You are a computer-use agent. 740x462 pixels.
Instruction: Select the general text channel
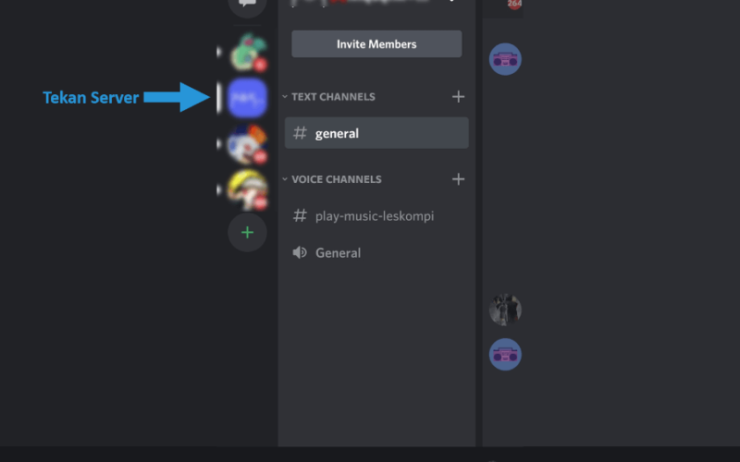coord(376,133)
